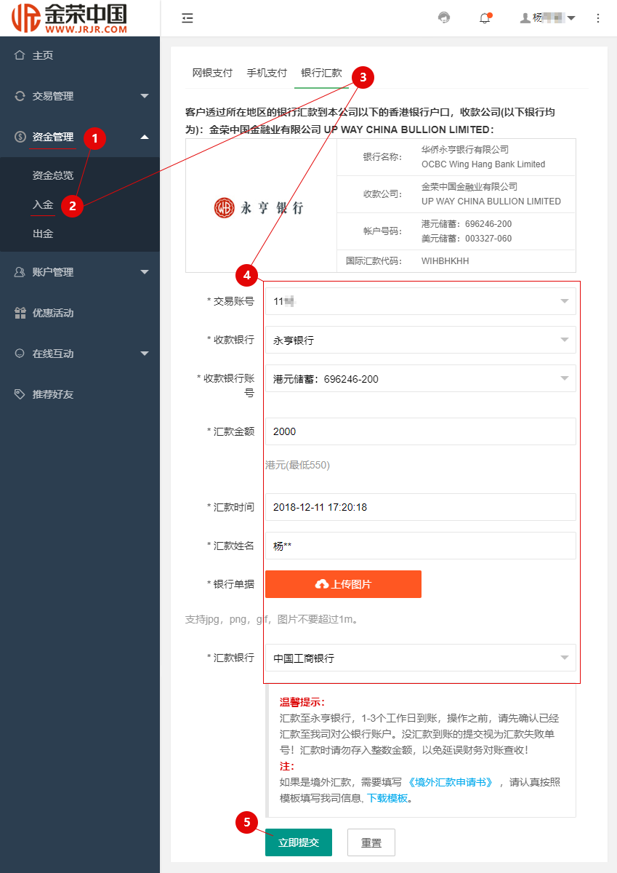Toggle the sidebar collapse menu icon
617x873 pixels.
point(187,18)
